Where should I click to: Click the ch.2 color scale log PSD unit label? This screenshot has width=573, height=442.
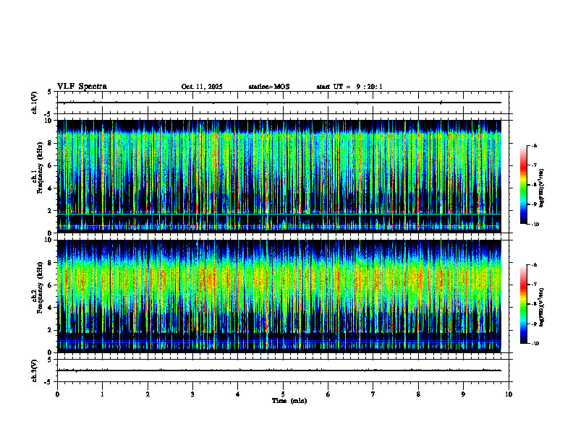(x=542, y=308)
